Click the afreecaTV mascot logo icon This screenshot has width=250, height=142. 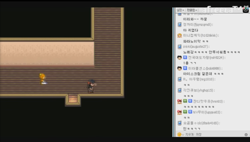[246, 9]
